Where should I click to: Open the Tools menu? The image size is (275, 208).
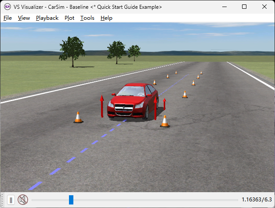click(87, 18)
